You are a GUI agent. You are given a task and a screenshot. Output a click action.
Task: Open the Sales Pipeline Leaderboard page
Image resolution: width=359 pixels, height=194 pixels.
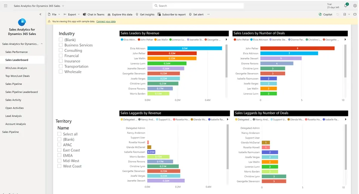(22, 92)
